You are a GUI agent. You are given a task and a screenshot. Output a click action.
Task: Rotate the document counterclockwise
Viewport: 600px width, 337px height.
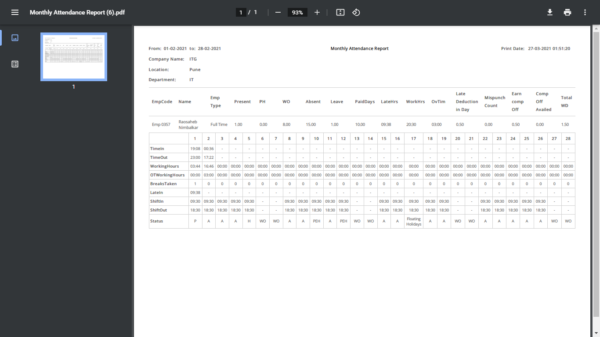(356, 12)
